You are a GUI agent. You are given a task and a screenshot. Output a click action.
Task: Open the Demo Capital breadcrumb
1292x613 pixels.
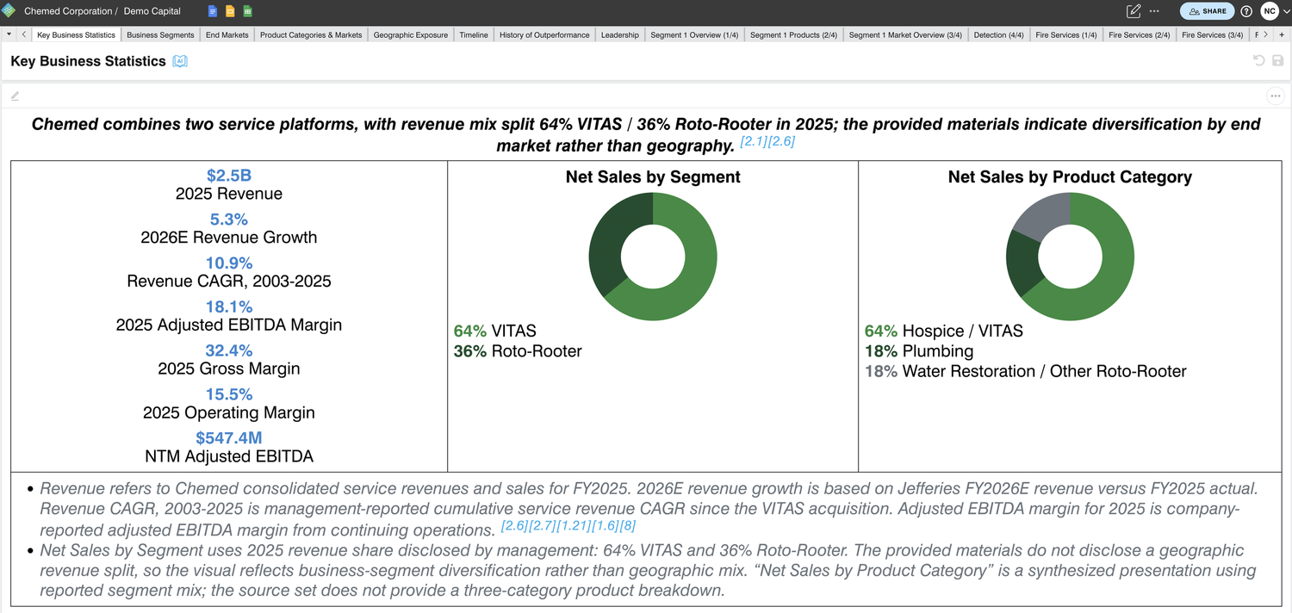[x=152, y=11]
